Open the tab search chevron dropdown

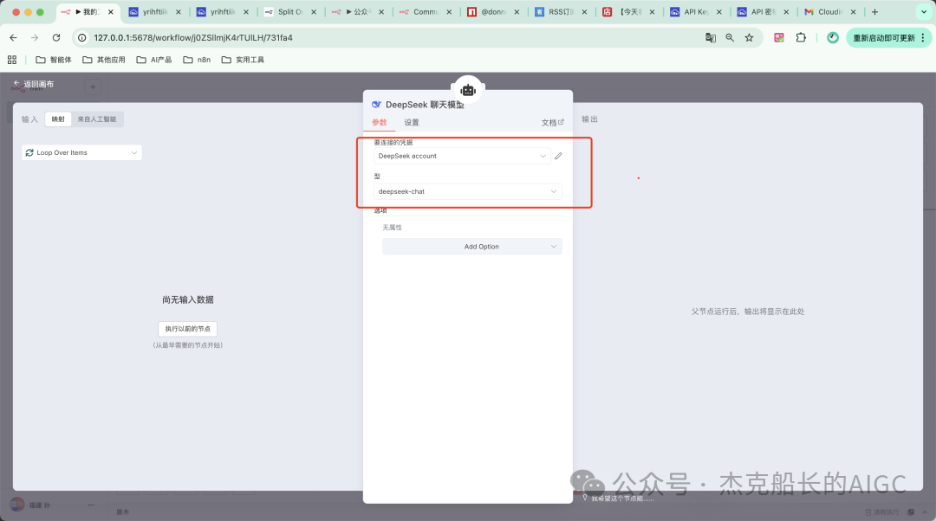click(924, 12)
